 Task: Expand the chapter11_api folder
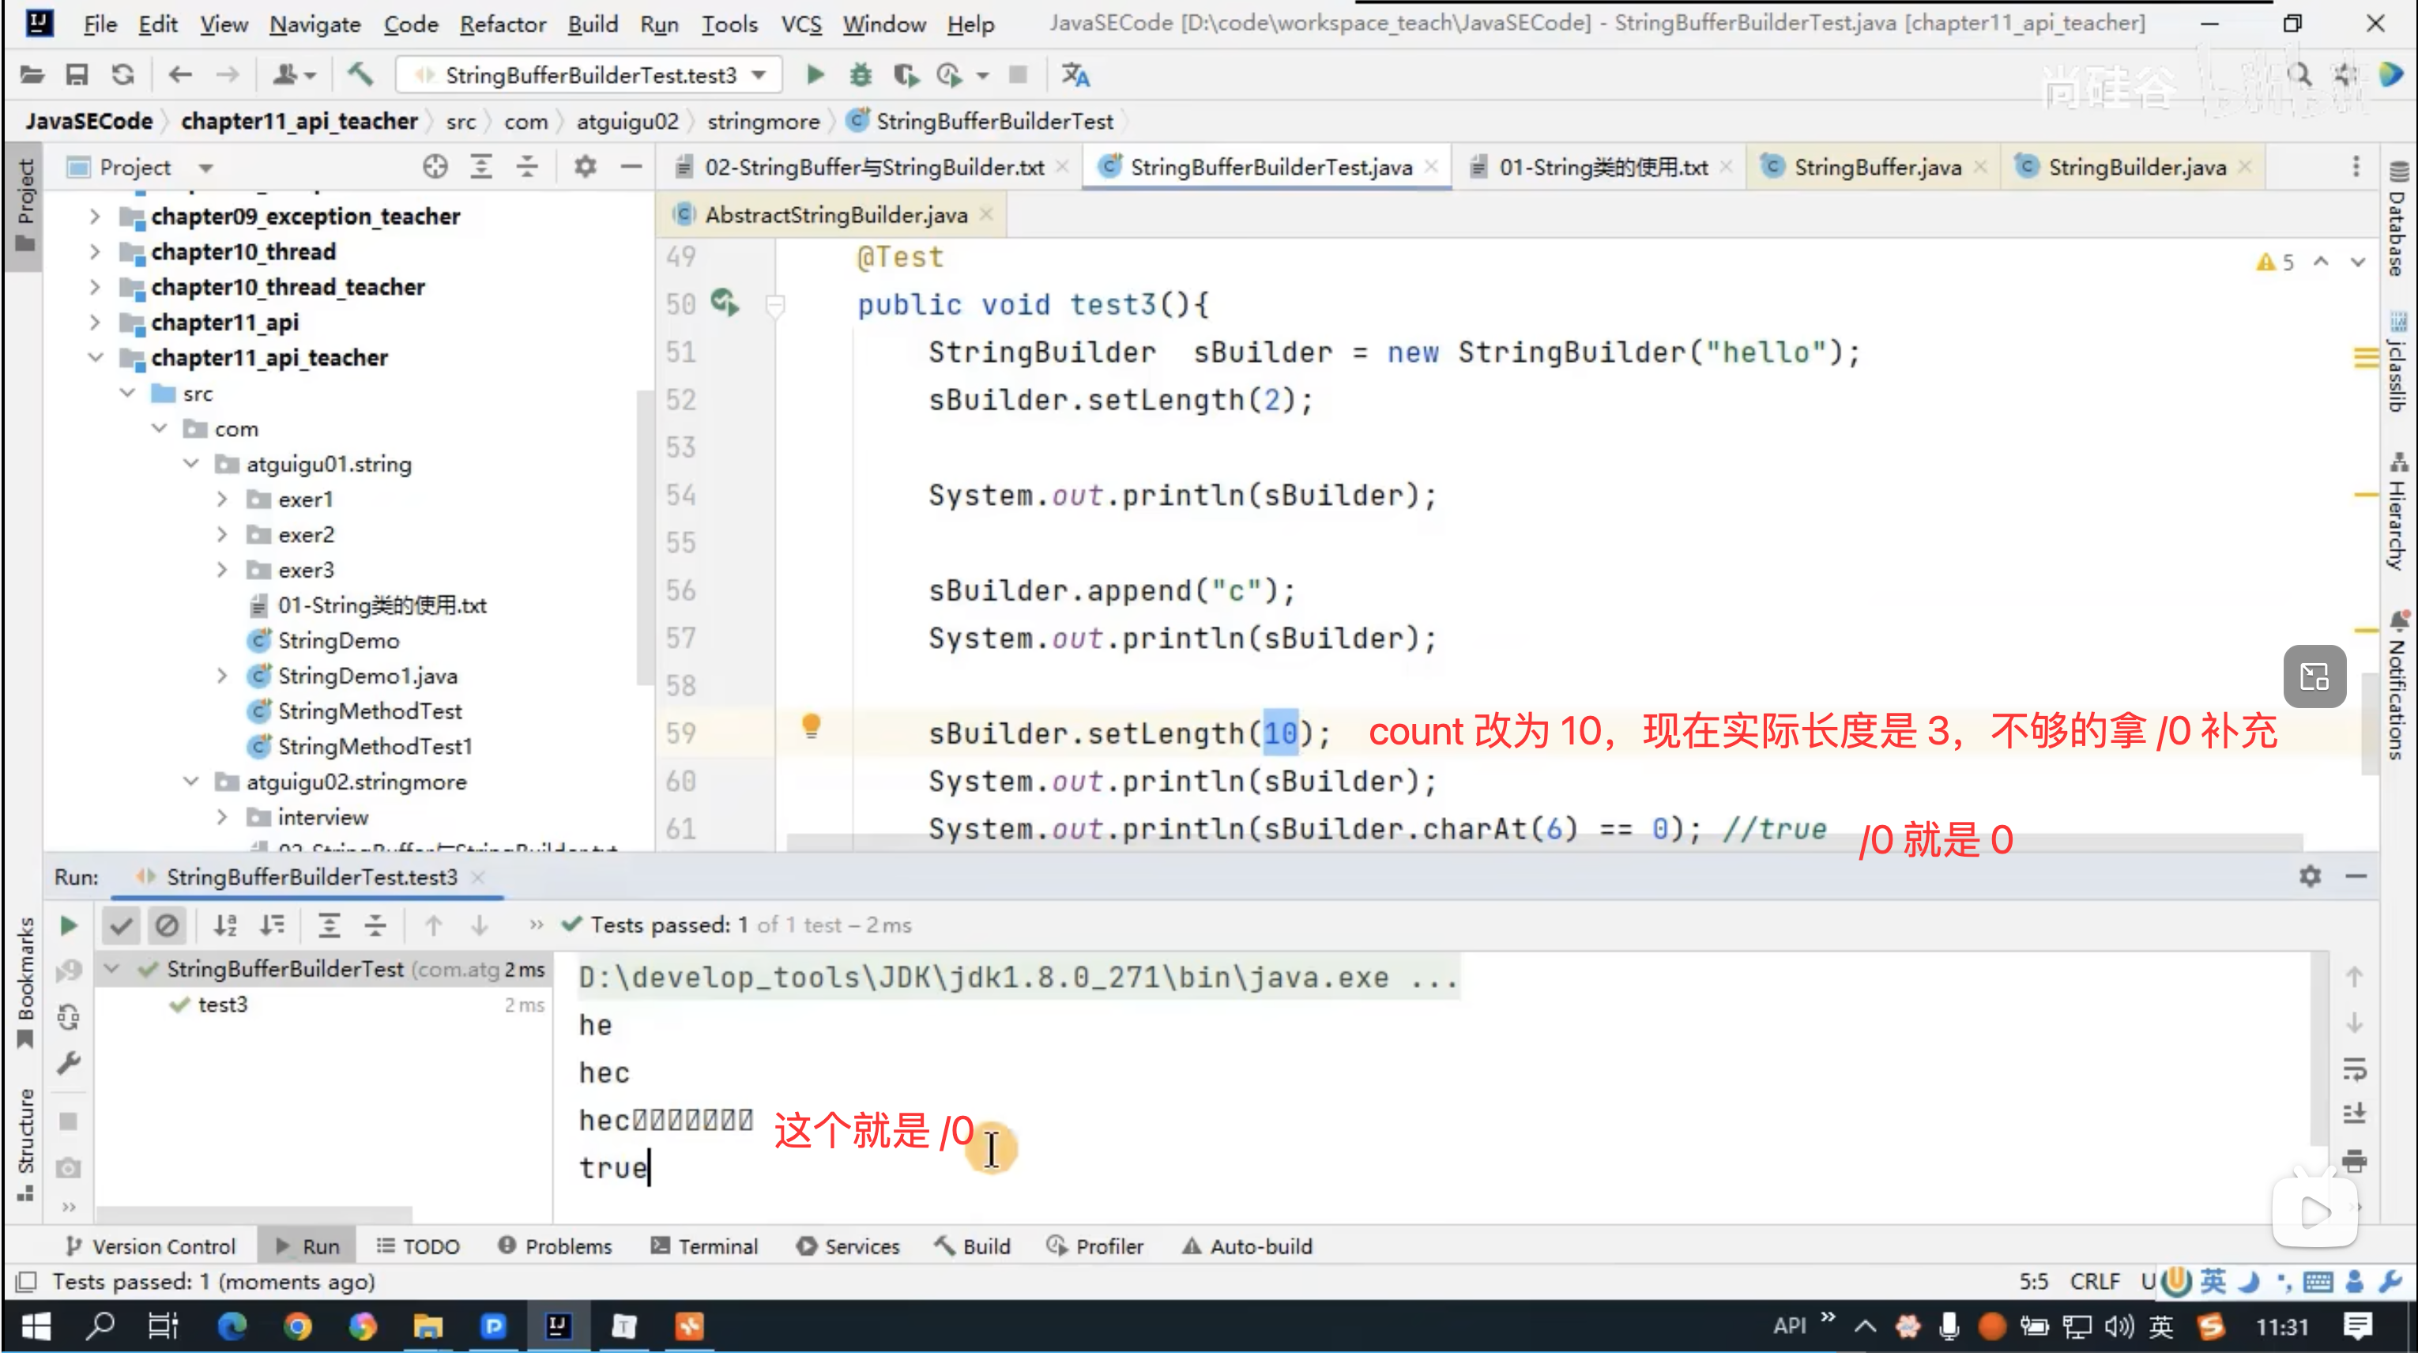(95, 322)
